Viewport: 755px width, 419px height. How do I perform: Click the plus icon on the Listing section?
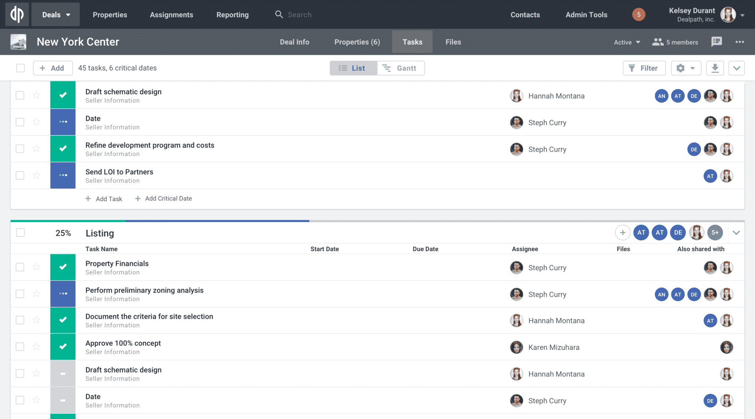pos(622,232)
